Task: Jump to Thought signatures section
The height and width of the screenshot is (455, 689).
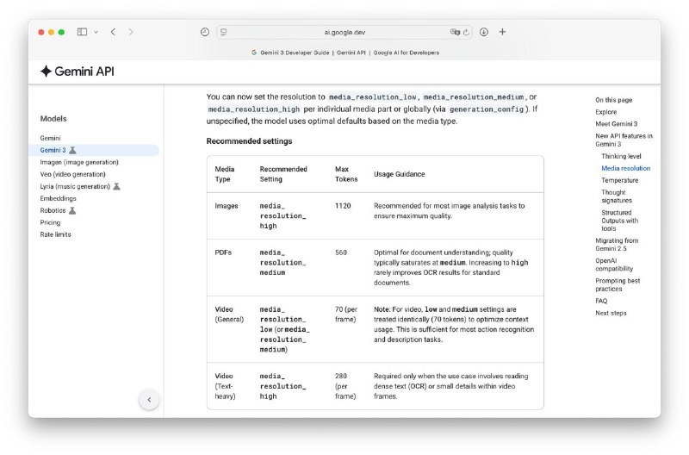Action: click(x=617, y=196)
